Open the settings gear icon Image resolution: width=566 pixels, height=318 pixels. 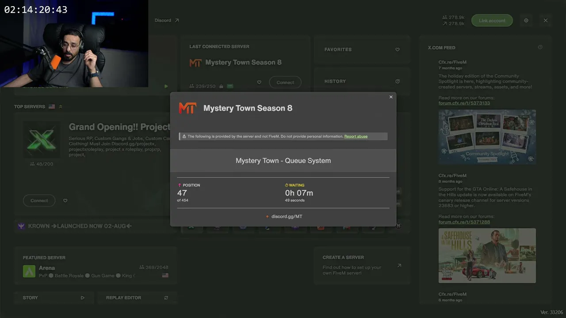tap(526, 21)
